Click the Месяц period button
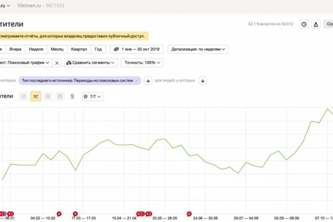 coord(57,49)
